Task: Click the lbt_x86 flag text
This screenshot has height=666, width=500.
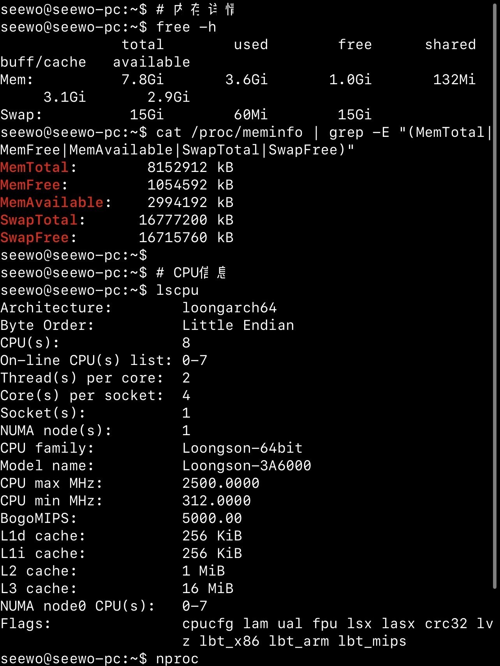Action: (229, 641)
